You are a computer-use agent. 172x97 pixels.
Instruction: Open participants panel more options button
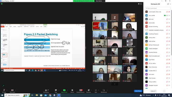coord(164,91)
